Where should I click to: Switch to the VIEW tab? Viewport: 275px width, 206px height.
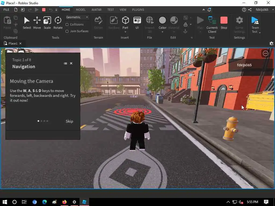[x=123, y=10]
